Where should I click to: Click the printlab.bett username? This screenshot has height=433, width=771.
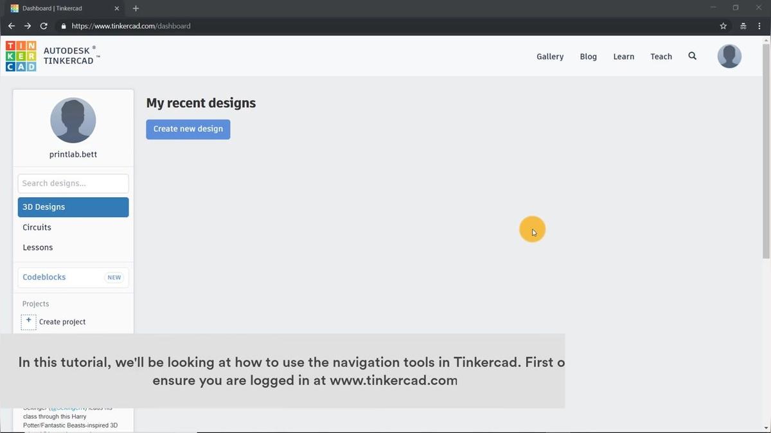pos(73,154)
